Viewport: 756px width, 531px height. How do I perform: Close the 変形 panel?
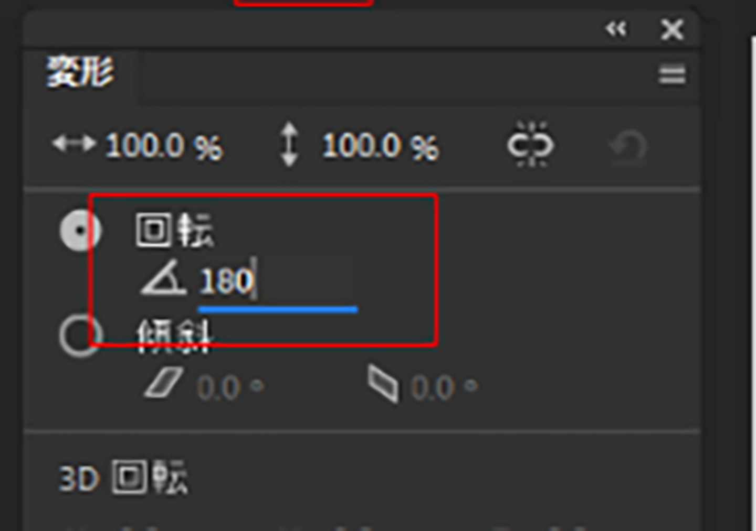pos(672,30)
